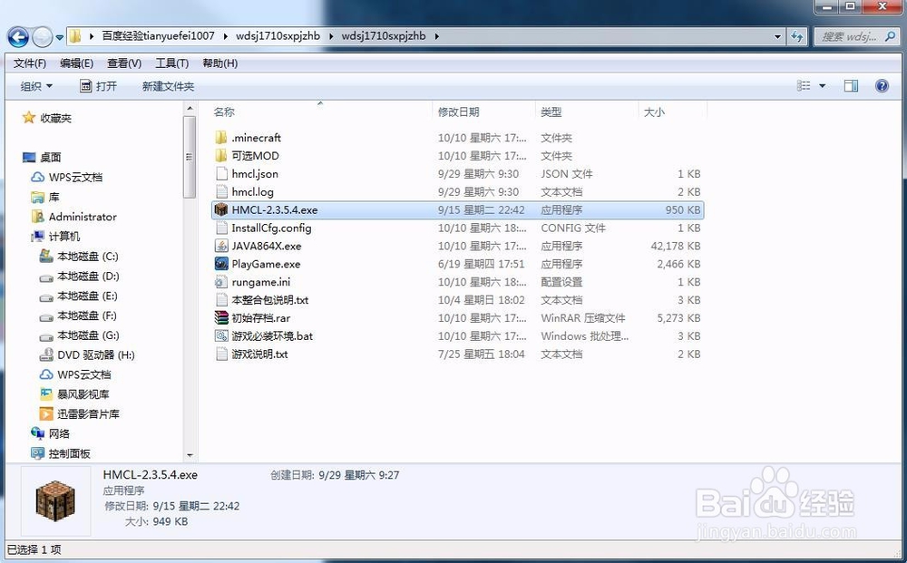Select 迅雷影音片库 in the navigation pane

click(x=88, y=414)
